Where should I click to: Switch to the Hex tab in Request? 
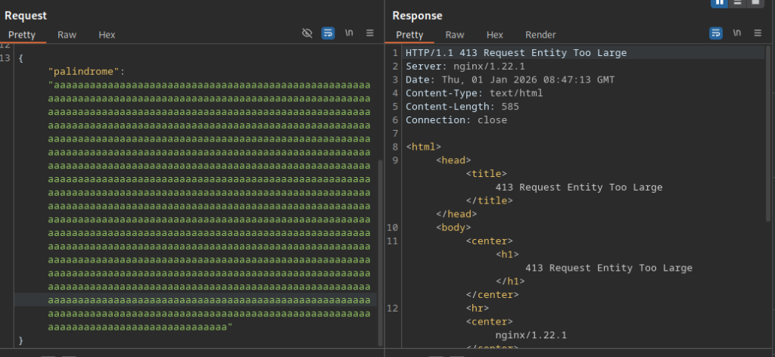[x=107, y=35]
